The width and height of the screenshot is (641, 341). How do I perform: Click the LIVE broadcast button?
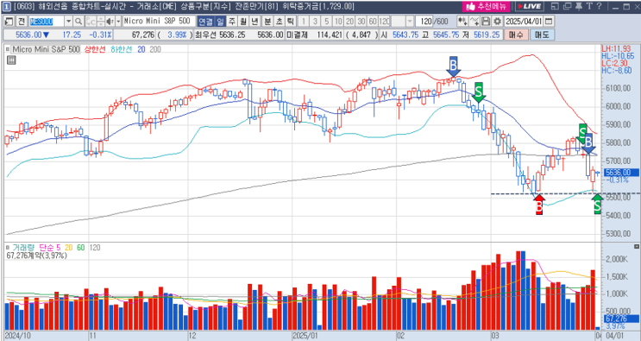pyautogui.click(x=529, y=7)
